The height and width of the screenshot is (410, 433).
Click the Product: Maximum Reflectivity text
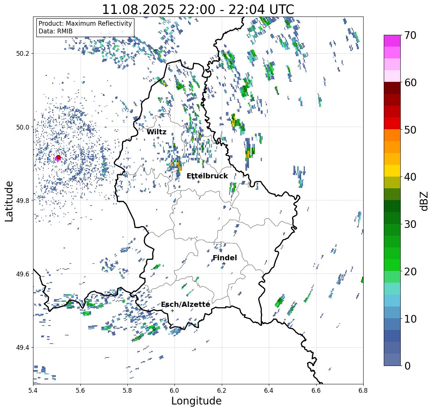85,23
